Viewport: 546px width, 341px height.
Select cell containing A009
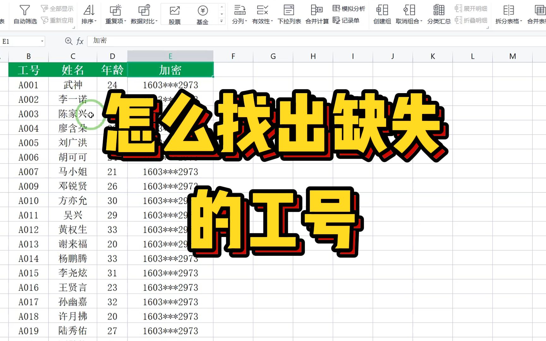pyautogui.click(x=28, y=186)
